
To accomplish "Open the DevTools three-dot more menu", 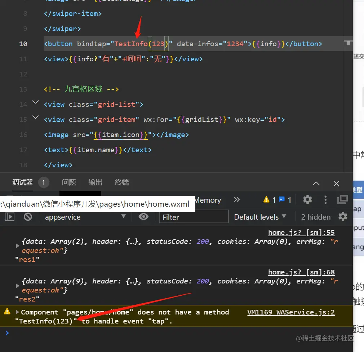I will click(325, 199).
